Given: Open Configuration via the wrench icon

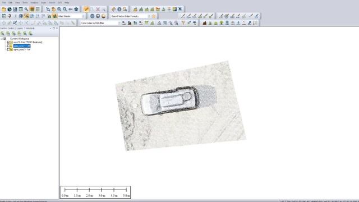Looking at the screenshot, I should (x=26, y=9).
